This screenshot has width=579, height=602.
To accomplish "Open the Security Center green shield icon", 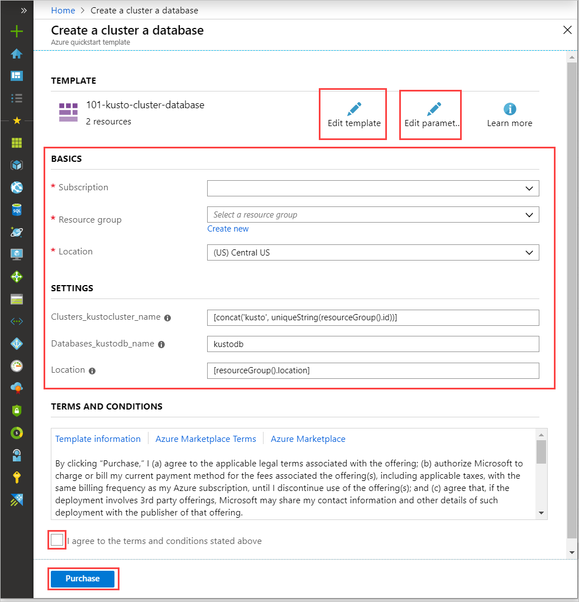I will 17,411.
